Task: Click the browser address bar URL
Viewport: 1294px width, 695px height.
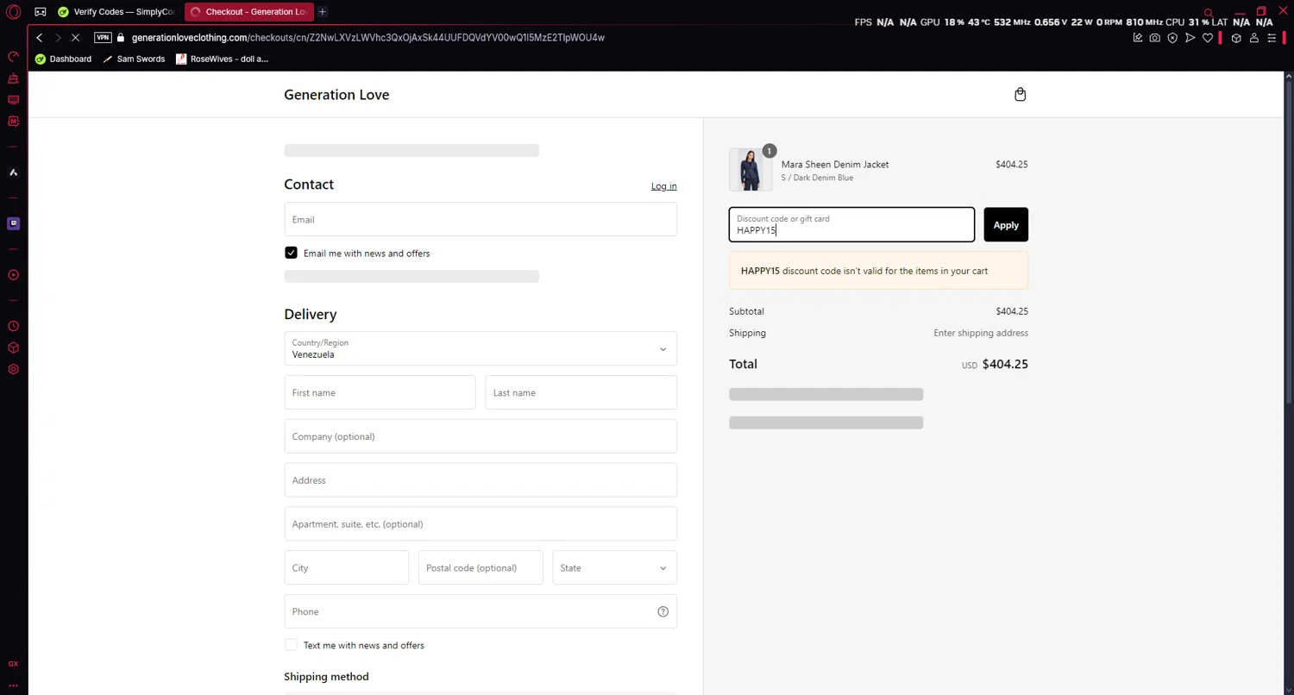Action: click(368, 38)
